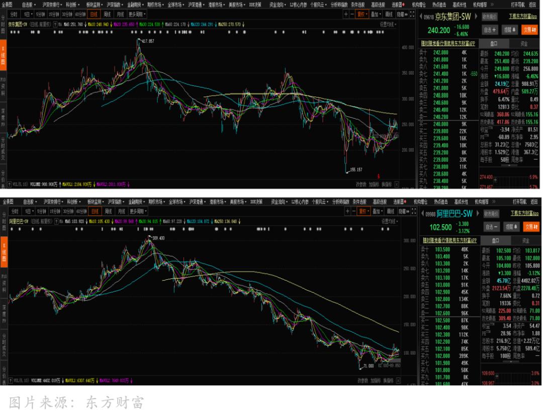Toggle 画线 drawing mode in 阿里巴巴 chart
This screenshot has width=543, height=419.
pos(391,211)
